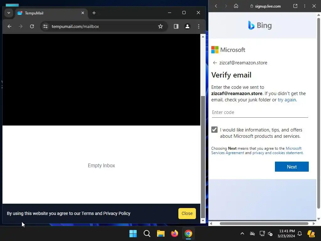This screenshot has width=321, height=241.
Task: Open Windows taskbar Search
Action: (147, 233)
